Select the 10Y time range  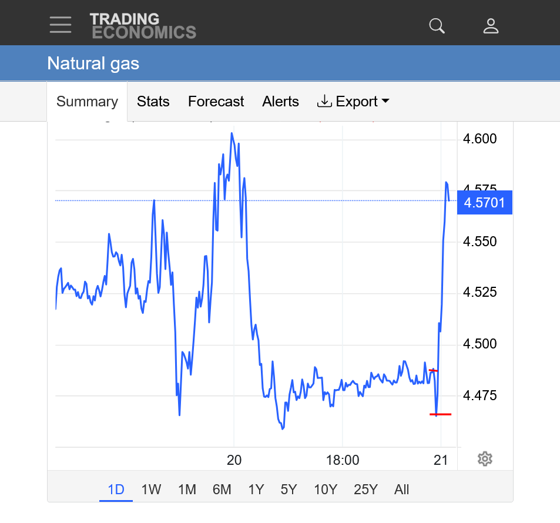point(325,490)
